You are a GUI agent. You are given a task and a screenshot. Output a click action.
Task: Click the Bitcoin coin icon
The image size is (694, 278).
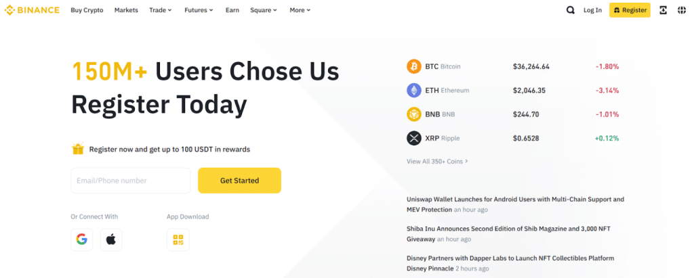pos(413,66)
